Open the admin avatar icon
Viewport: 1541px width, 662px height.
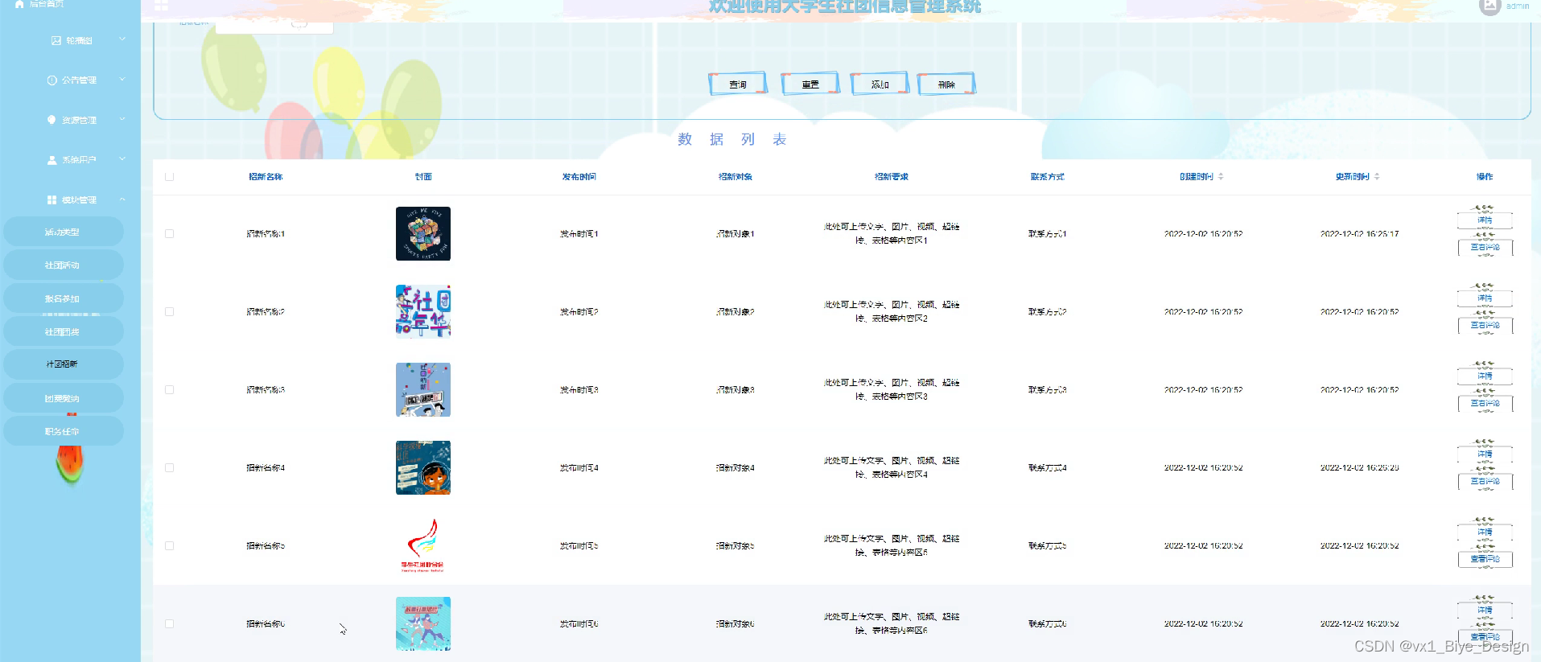click(1489, 6)
